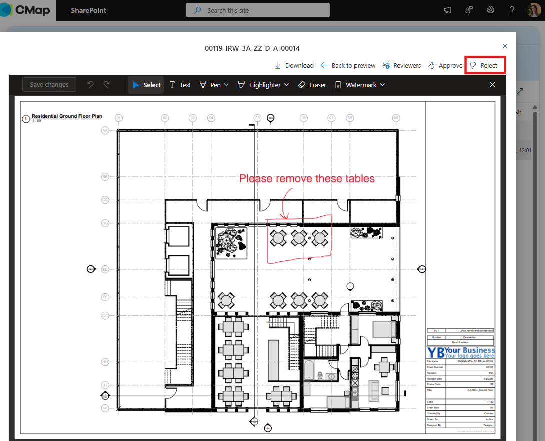Screen dimensions: 545x441
Task: Choose the Pen tool
Action: point(210,85)
